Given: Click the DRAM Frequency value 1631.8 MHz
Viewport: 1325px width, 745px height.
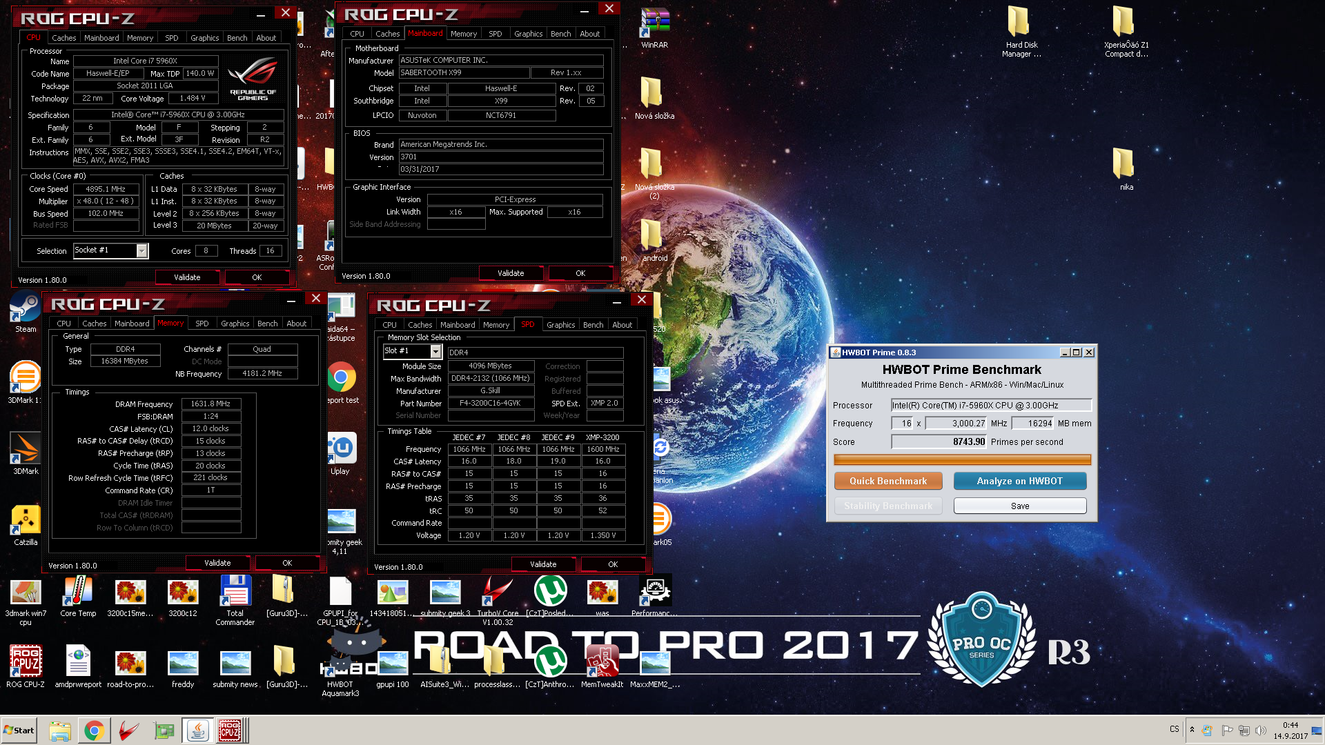Looking at the screenshot, I should point(210,404).
